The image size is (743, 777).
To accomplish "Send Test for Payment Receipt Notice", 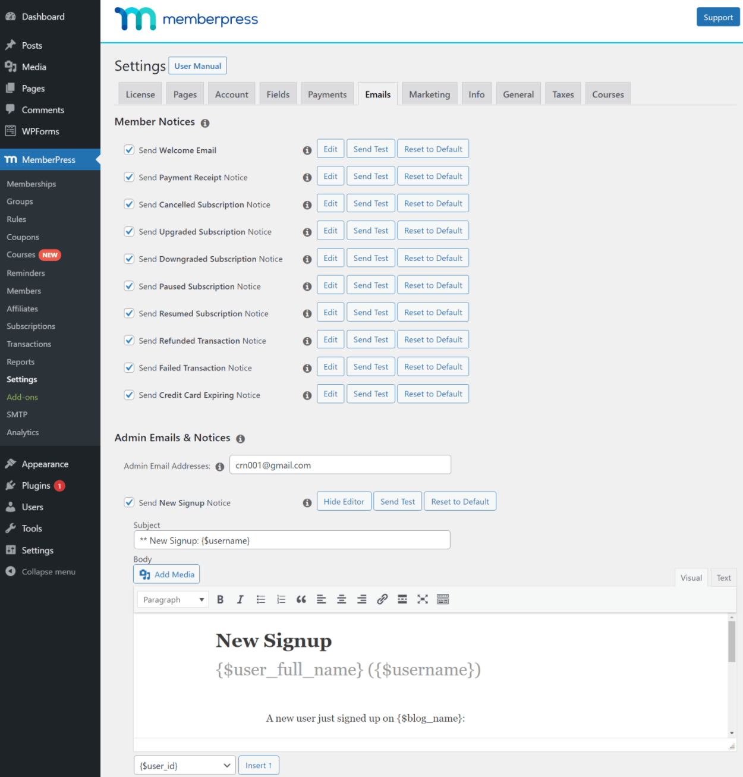I will click(x=371, y=177).
